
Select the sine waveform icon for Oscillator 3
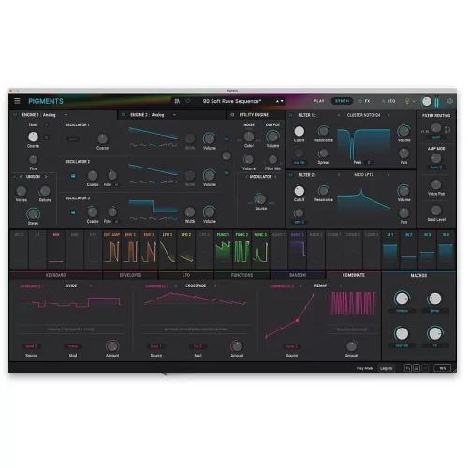point(133,218)
